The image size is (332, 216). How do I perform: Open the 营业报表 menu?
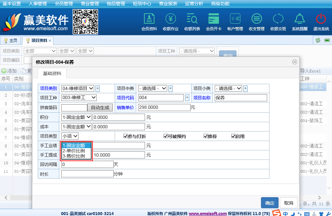tap(168, 4)
